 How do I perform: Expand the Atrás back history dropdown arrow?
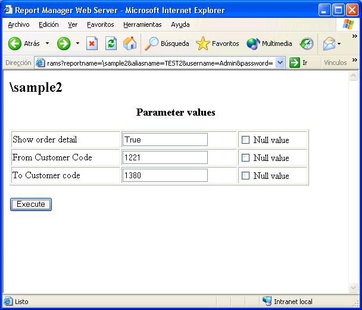pos(47,44)
